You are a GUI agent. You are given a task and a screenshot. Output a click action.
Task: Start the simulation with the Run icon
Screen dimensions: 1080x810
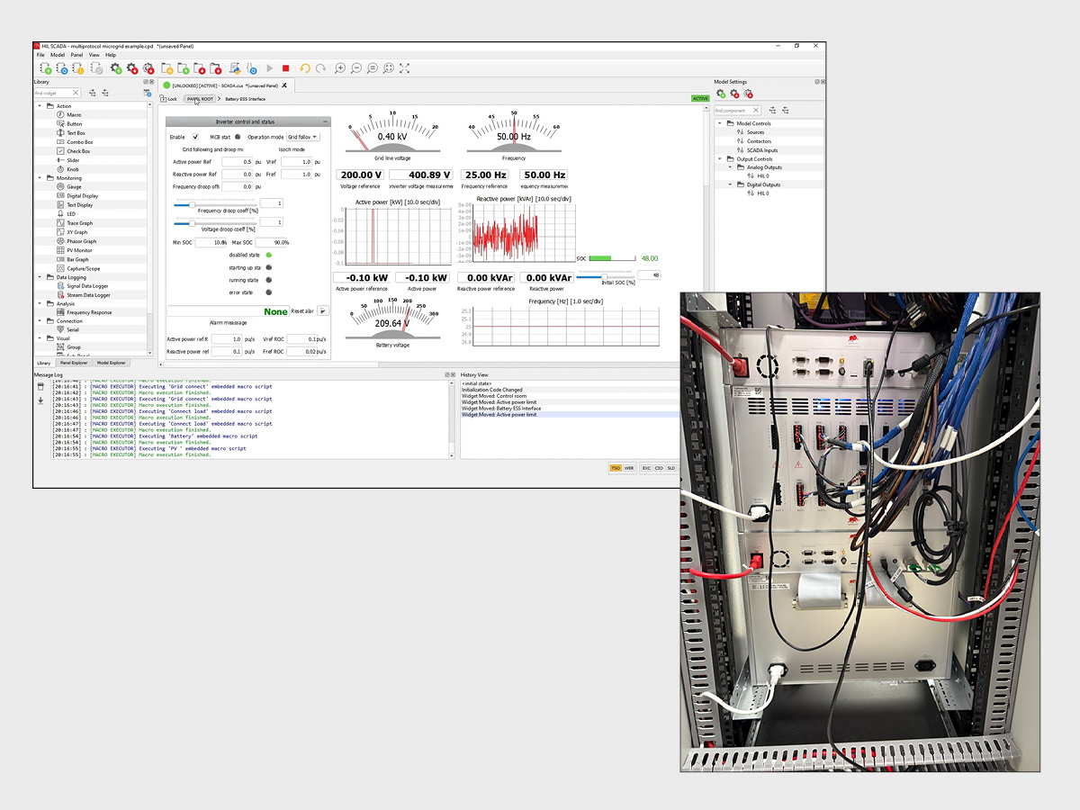tap(270, 68)
